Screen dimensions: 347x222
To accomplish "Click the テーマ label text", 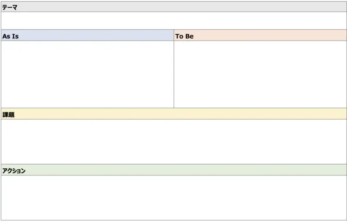I will pyautogui.click(x=10, y=8).
